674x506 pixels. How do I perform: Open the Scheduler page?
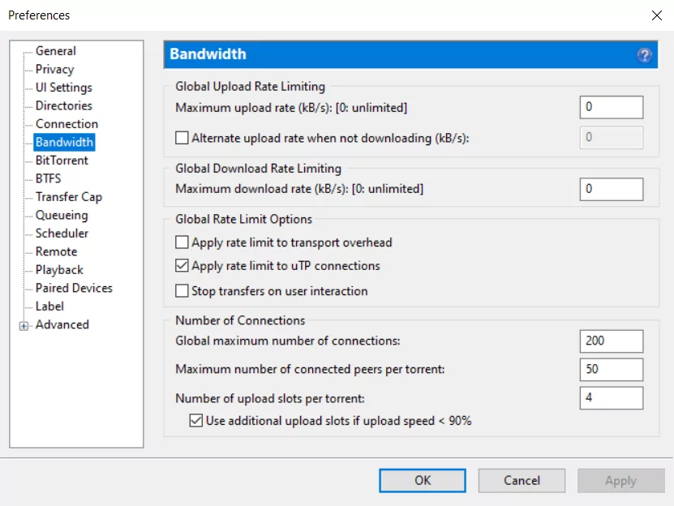click(62, 234)
